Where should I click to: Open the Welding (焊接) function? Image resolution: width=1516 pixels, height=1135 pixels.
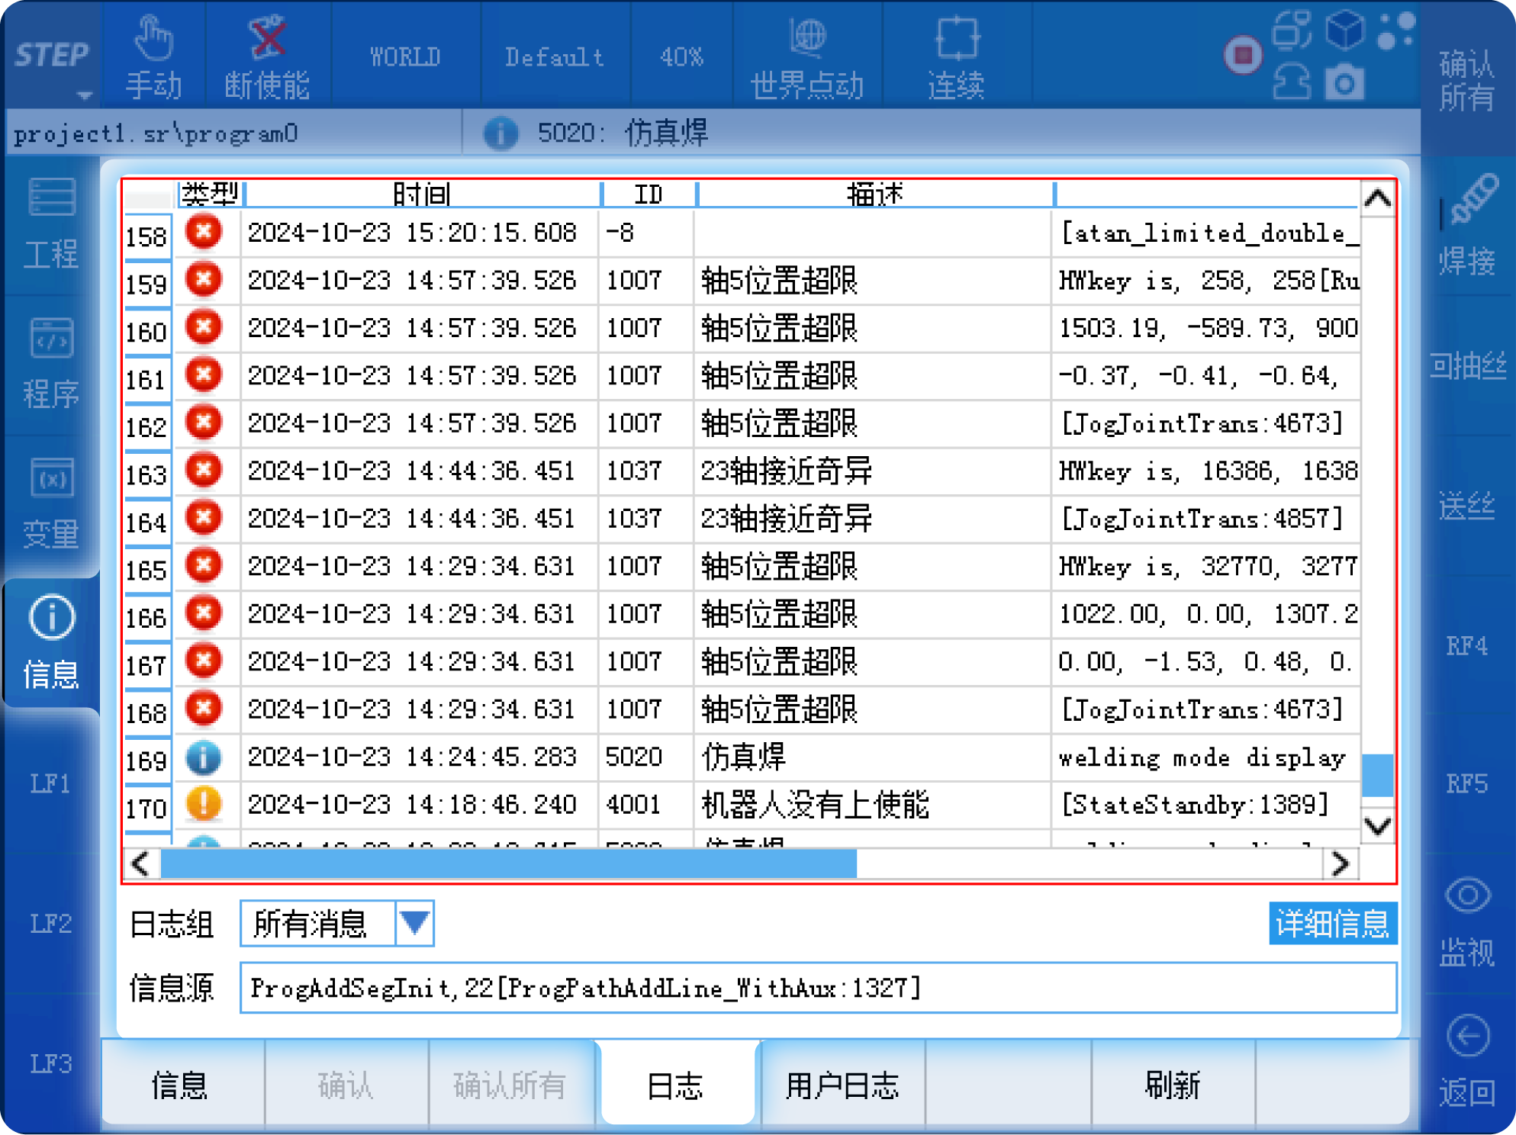(1466, 224)
